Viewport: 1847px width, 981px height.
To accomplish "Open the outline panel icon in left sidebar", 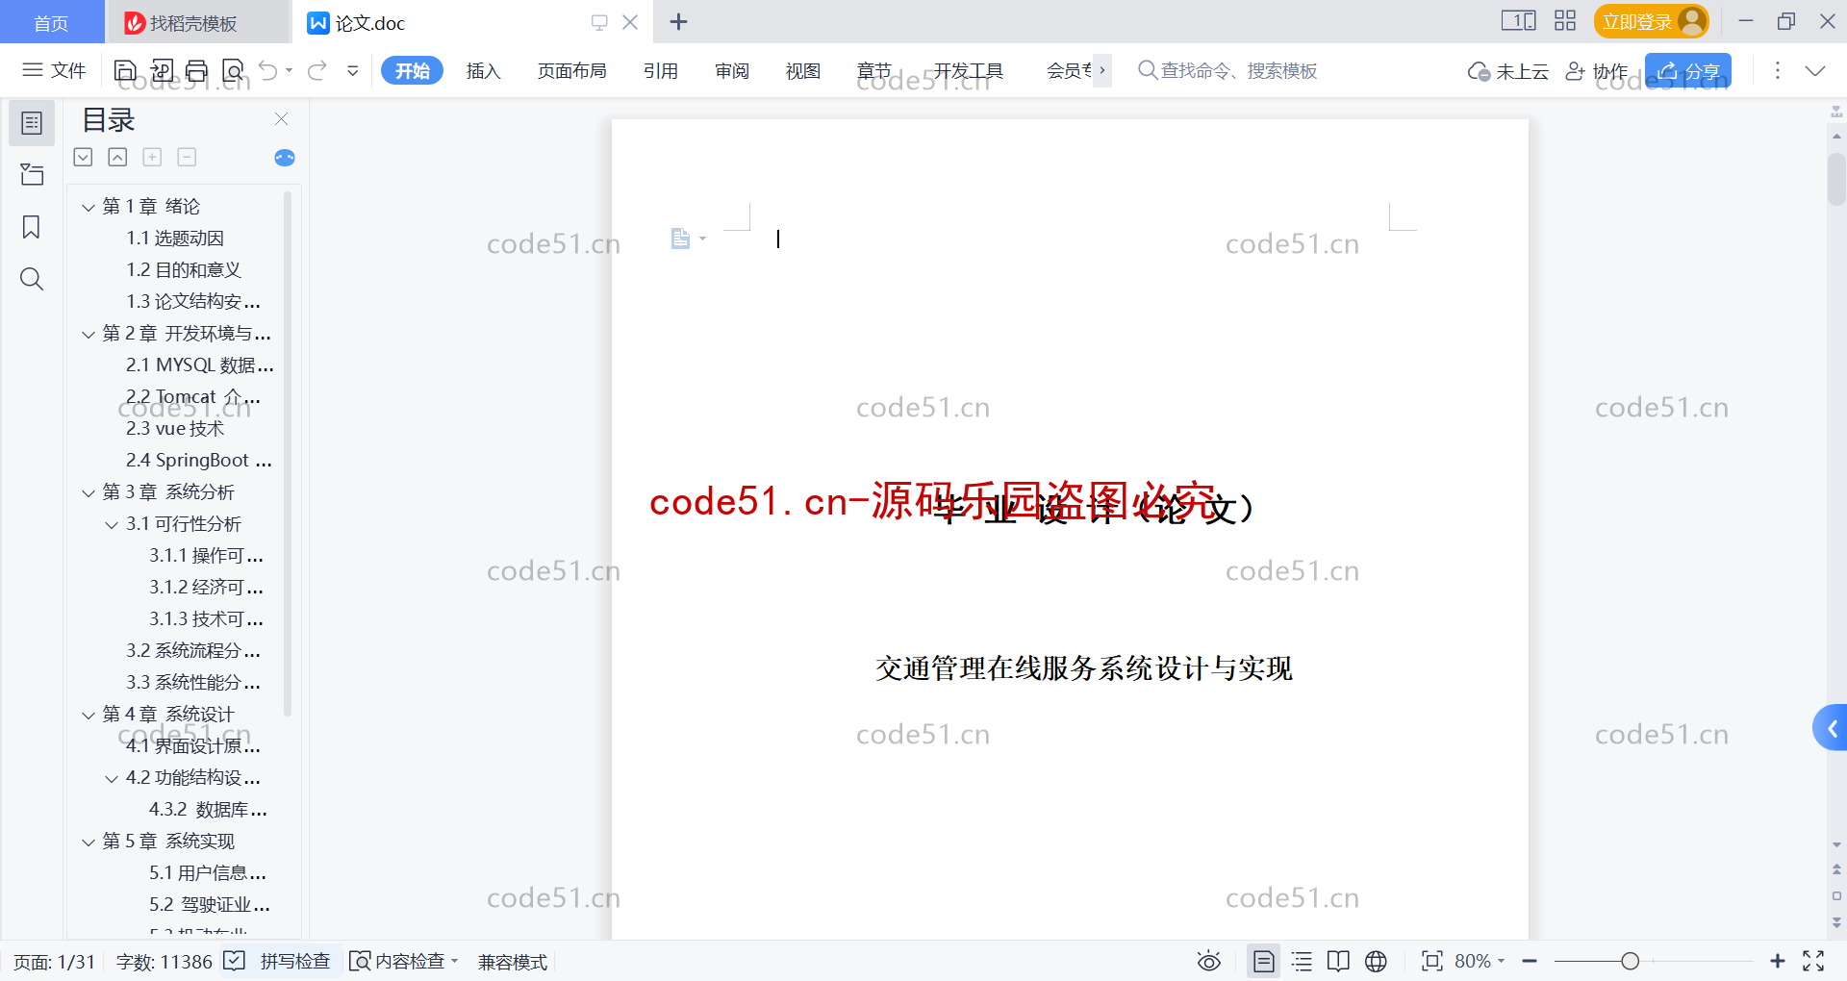I will coord(32,123).
